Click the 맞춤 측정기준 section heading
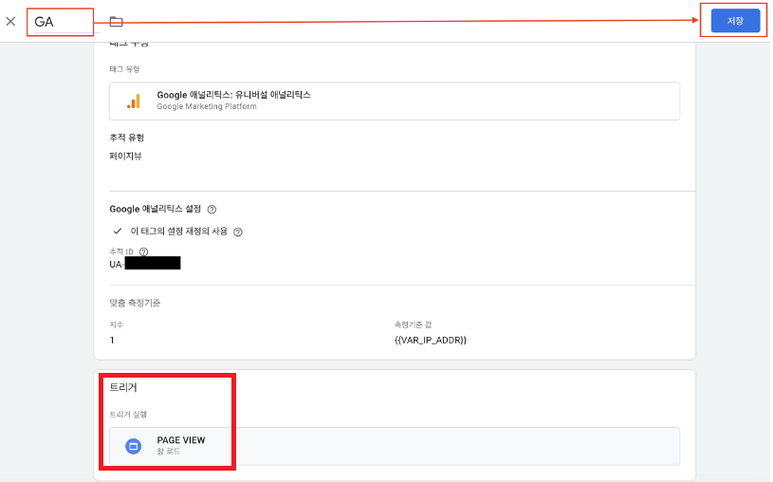The width and height of the screenshot is (773, 482). [135, 303]
